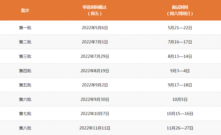Select the 申请时间截止 header cell
The image size is (221, 135).
tap(95, 10)
